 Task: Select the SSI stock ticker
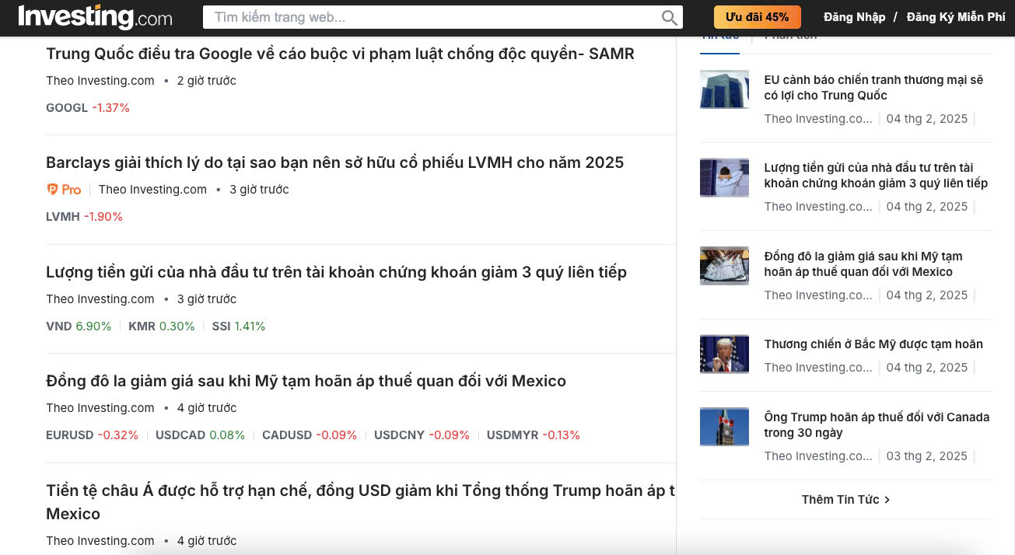pyautogui.click(x=221, y=326)
